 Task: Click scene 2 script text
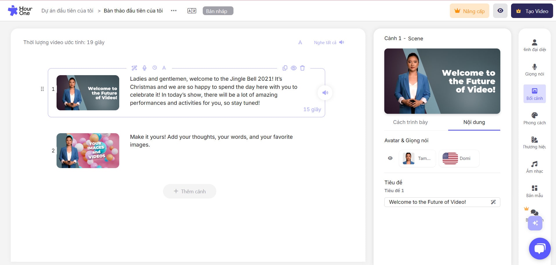click(x=211, y=141)
